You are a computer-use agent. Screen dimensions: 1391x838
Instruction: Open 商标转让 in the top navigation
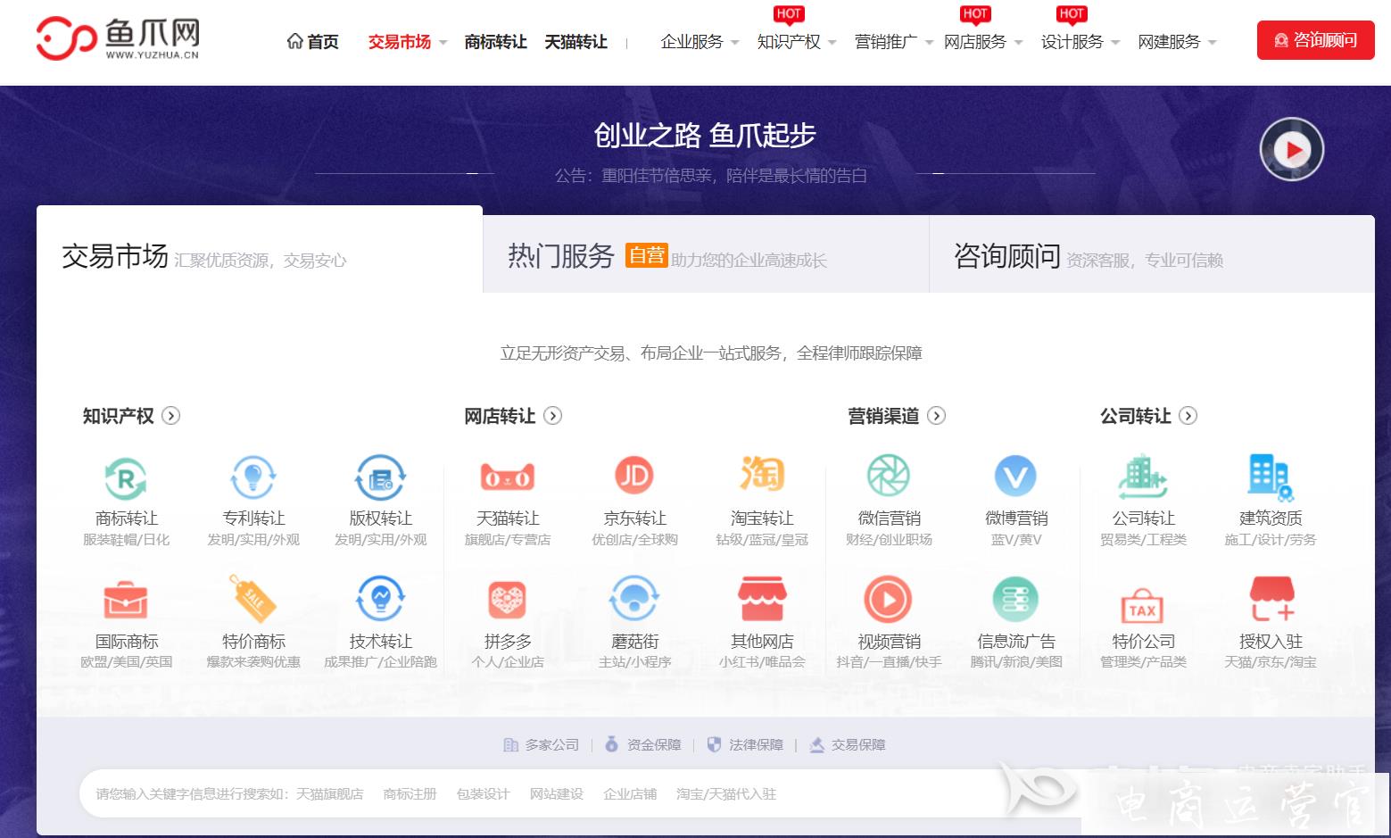496,42
